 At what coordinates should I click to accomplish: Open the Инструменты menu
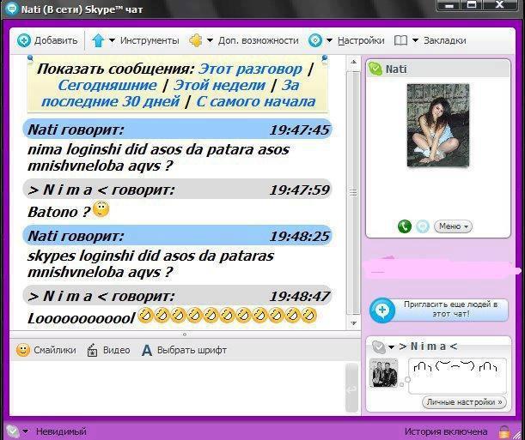pos(150,40)
